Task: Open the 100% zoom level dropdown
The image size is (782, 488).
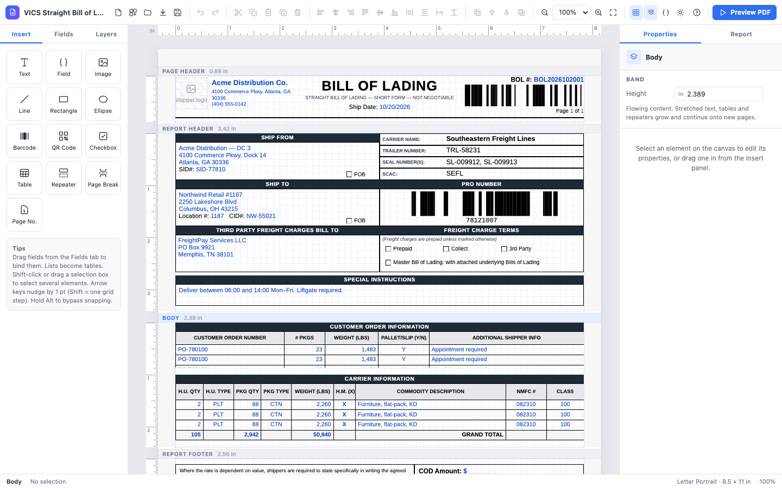Action: 571,12
